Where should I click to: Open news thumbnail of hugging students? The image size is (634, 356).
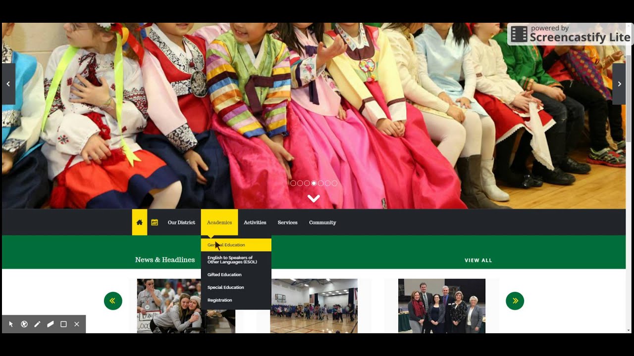click(186, 306)
